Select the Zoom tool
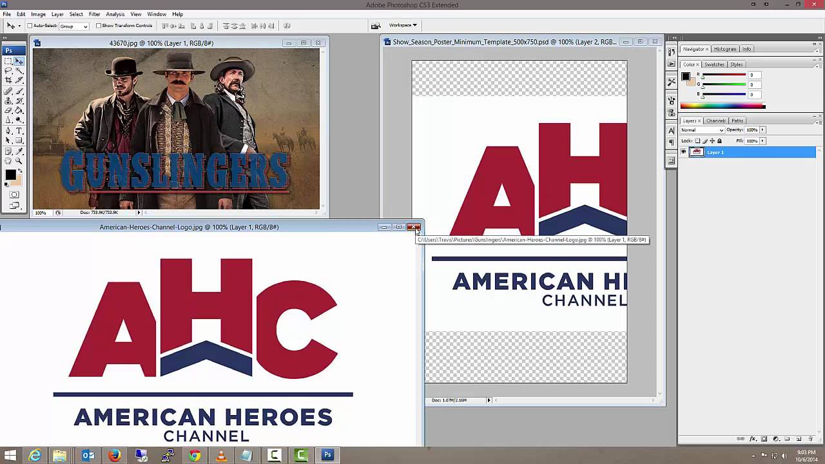Viewport: 825px width, 464px height. 19,160
